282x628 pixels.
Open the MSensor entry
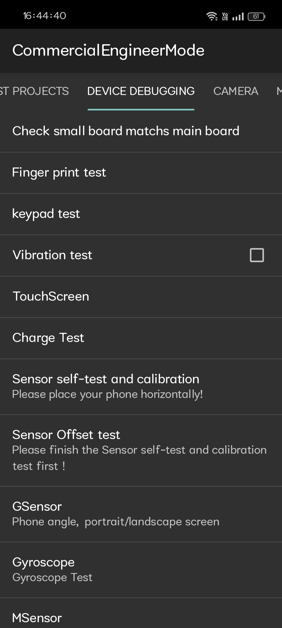pyautogui.click(x=37, y=618)
